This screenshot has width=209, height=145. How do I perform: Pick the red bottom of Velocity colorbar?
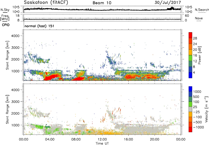tap(190, 130)
